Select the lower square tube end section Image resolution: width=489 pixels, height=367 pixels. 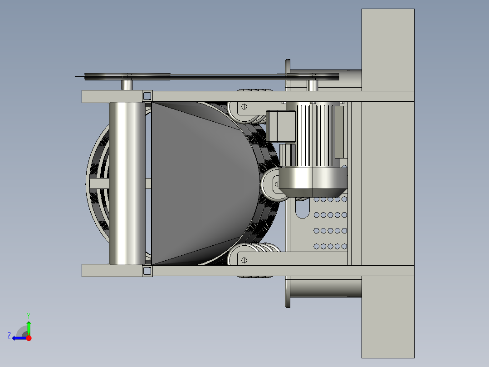(x=147, y=271)
